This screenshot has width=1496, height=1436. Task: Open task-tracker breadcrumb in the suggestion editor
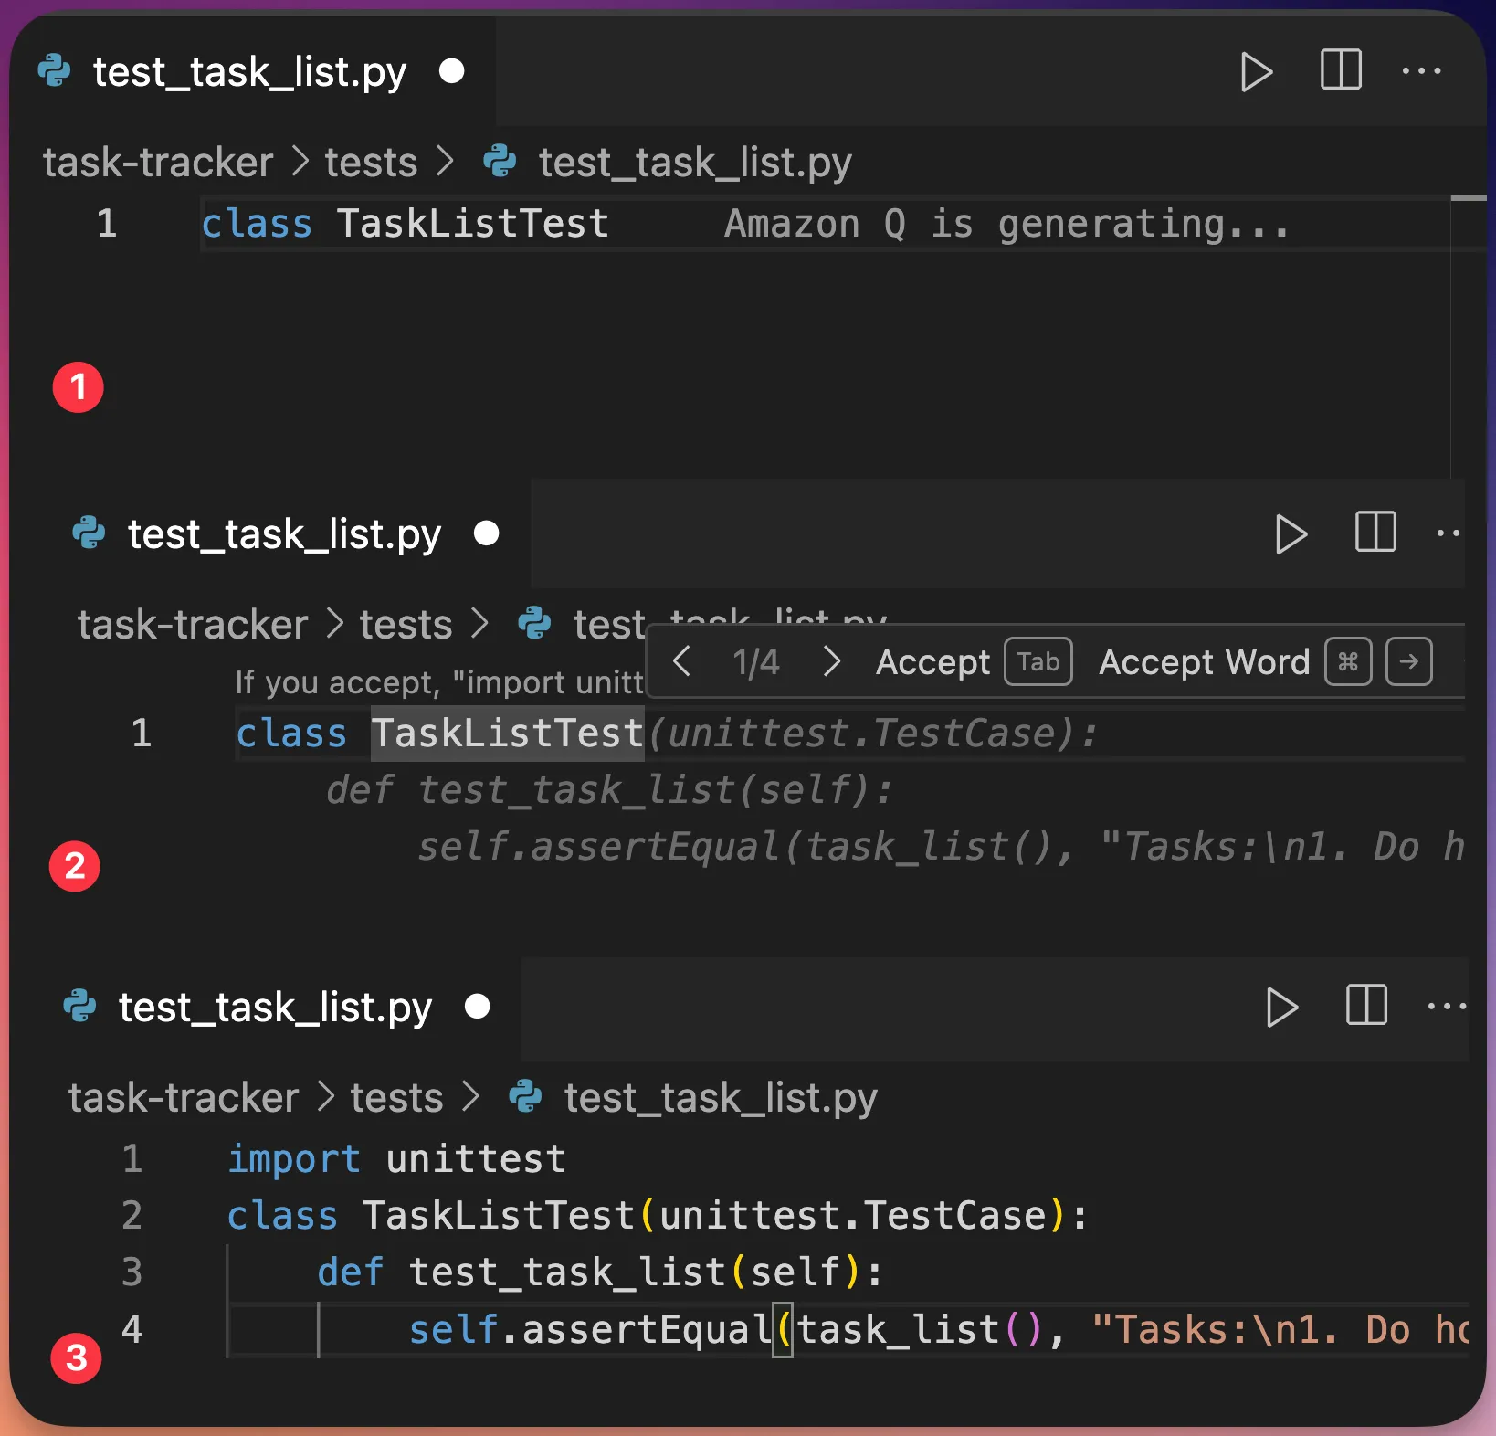tap(193, 625)
